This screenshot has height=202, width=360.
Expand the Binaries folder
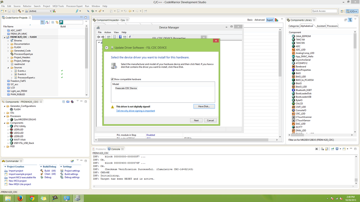coord(8,41)
